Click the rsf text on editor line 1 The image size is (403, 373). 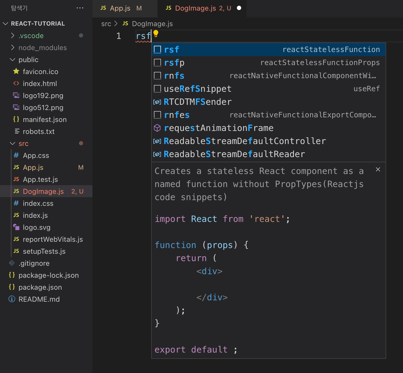143,36
